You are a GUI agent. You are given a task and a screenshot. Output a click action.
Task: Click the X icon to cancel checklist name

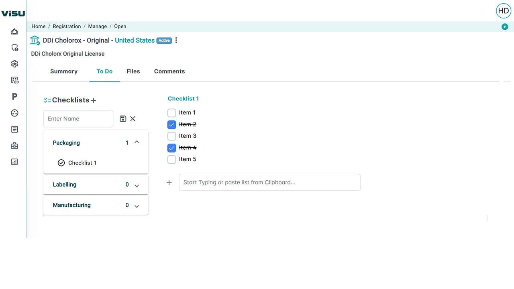pyautogui.click(x=133, y=119)
